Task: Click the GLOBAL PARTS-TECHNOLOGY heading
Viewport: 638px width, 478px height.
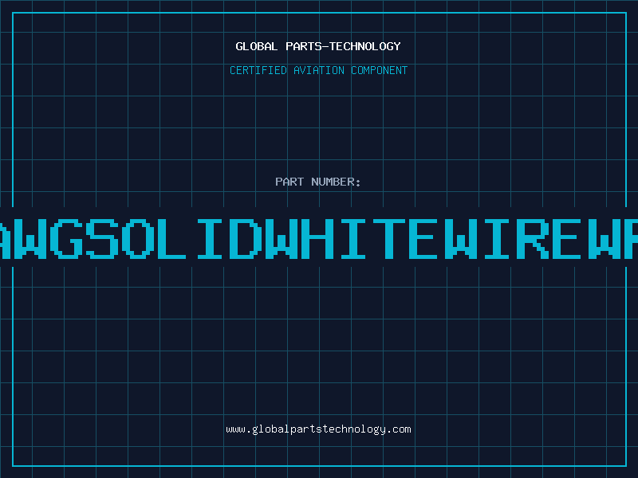Action: 318,46
